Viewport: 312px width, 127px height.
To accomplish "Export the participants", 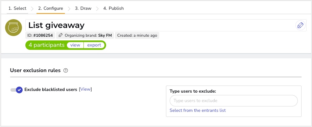I will pyautogui.click(x=94, y=45).
